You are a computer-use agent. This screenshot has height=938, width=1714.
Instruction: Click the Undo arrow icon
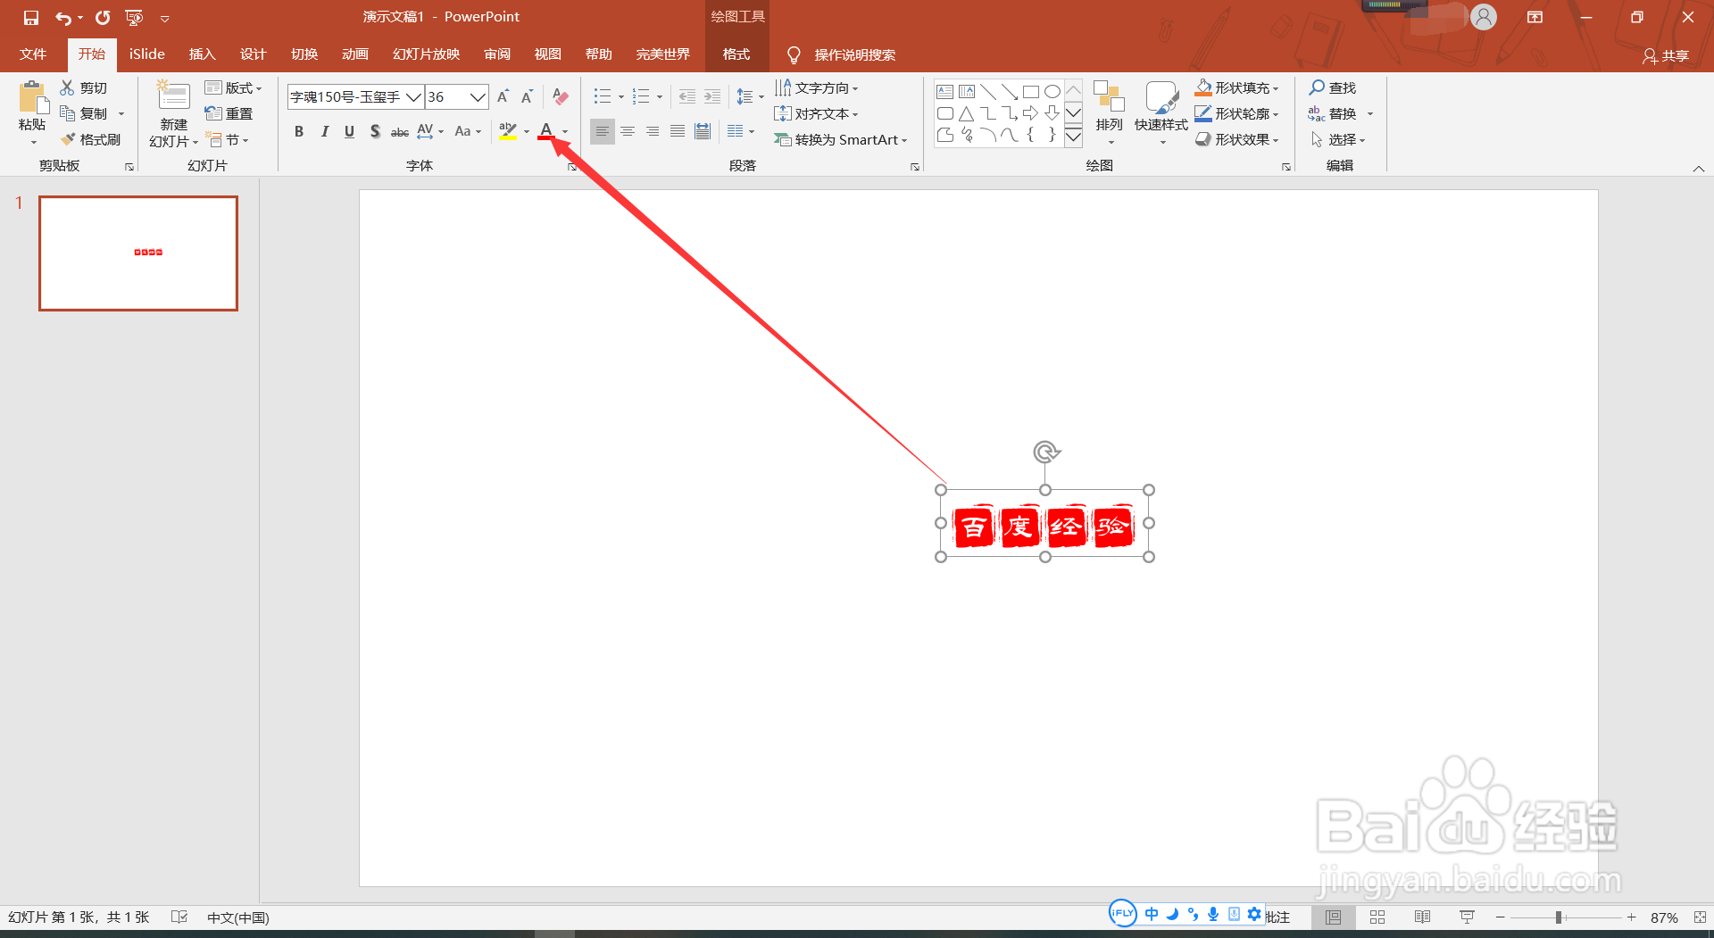tap(62, 18)
